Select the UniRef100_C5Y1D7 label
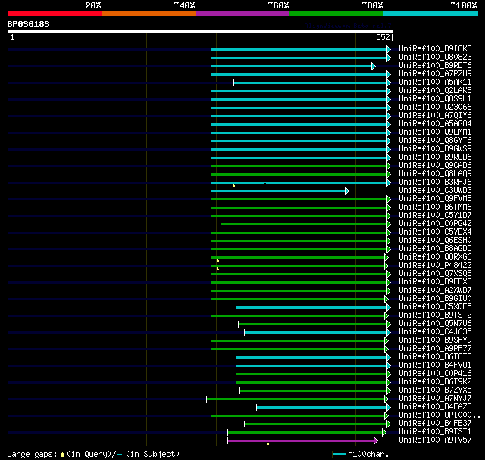This screenshot has width=485, height=460. point(435,216)
